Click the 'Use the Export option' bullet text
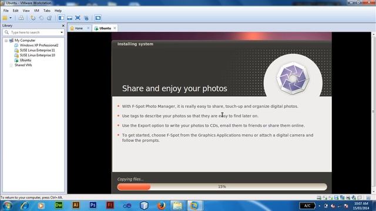376x211 pixels. click(x=213, y=125)
